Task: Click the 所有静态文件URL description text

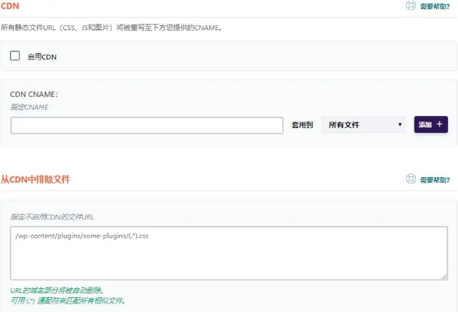Action: pos(112,27)
